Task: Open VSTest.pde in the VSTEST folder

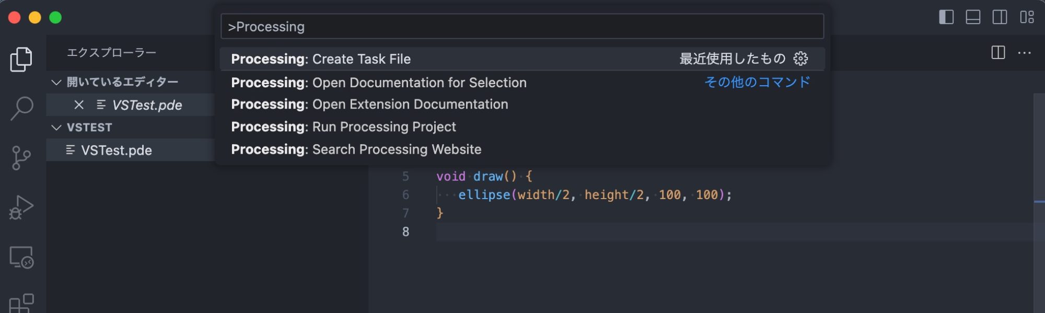Action: [116, 150]
